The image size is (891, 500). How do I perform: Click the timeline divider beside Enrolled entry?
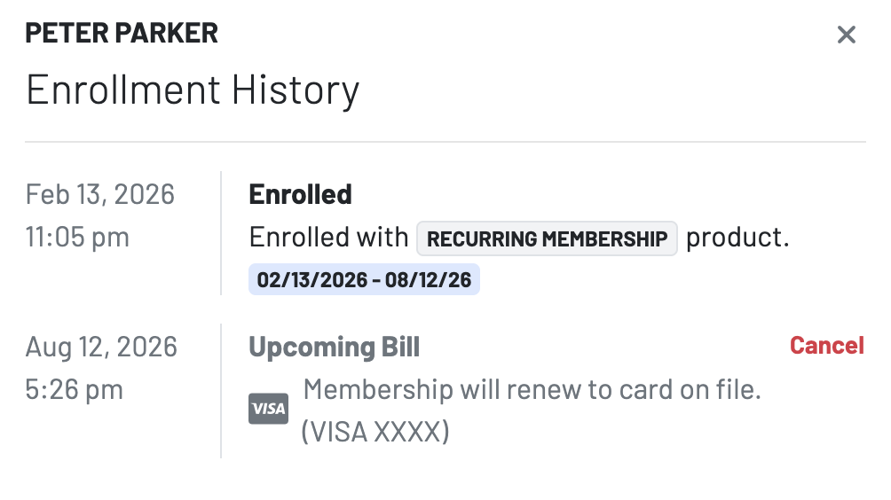[x=221, y=233]
